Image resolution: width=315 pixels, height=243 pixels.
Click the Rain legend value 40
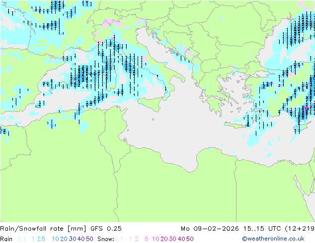(81, 239)
